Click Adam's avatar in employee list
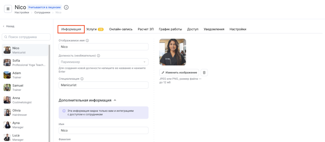Screen dimensions: 325x142 click(7, 75)
